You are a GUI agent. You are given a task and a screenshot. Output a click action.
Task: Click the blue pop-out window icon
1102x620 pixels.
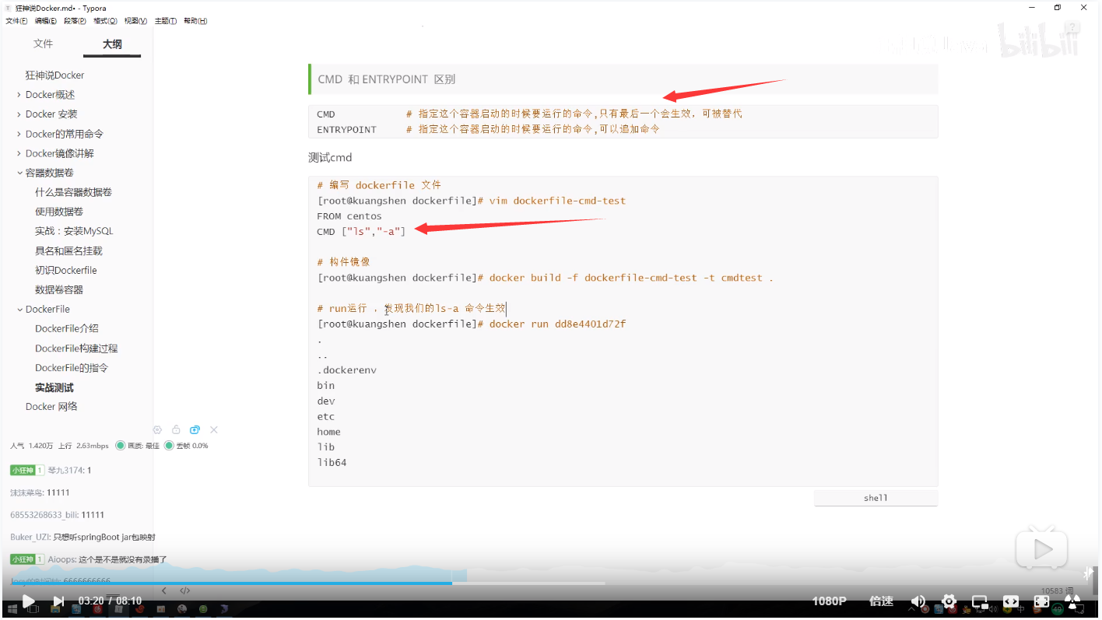click(195, 430)
